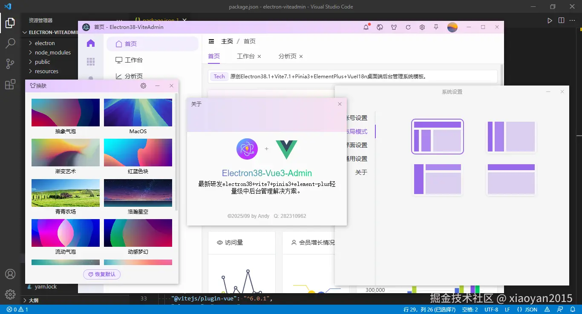Click the 主页 breadcrumb link
582x314 pixels.
tap(227, 41)
